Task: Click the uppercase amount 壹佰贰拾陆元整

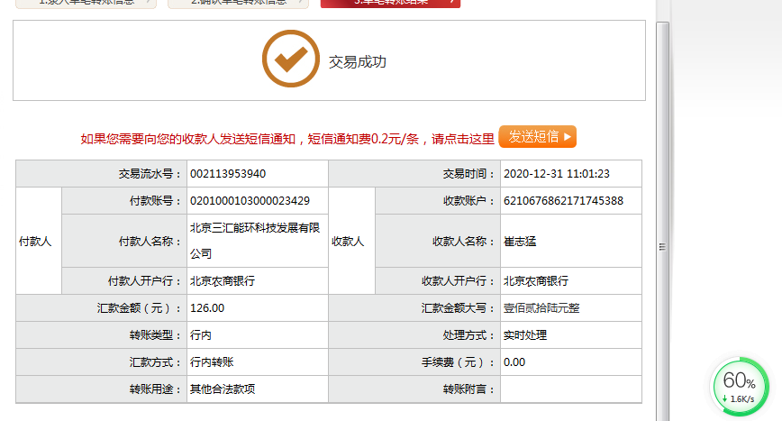Action: click(x=541, y=307)
